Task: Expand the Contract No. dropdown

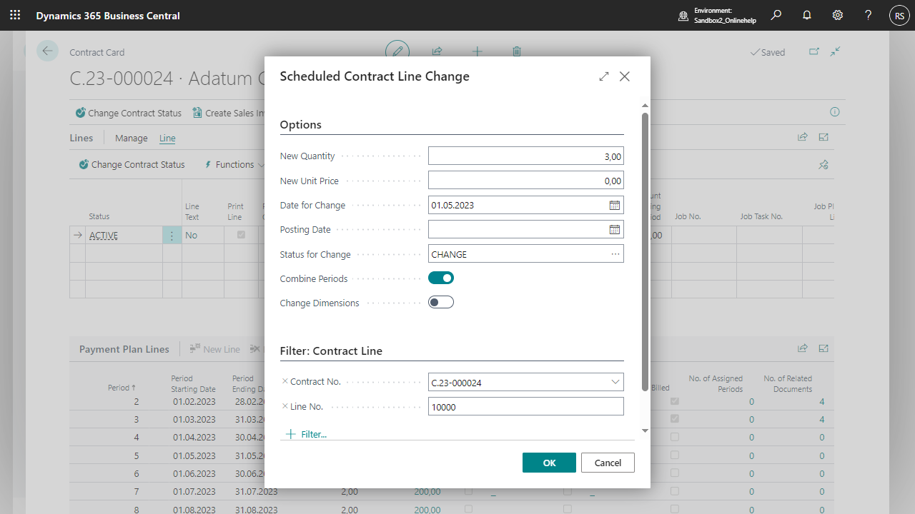Action: [x=615, y=383]
